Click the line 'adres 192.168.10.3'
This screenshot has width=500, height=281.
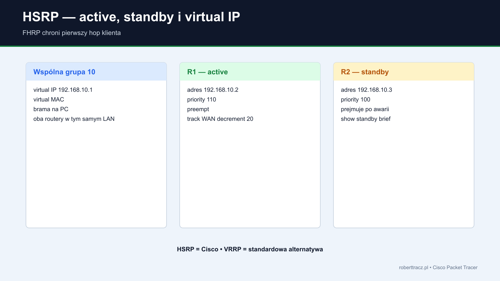[367, 90]
